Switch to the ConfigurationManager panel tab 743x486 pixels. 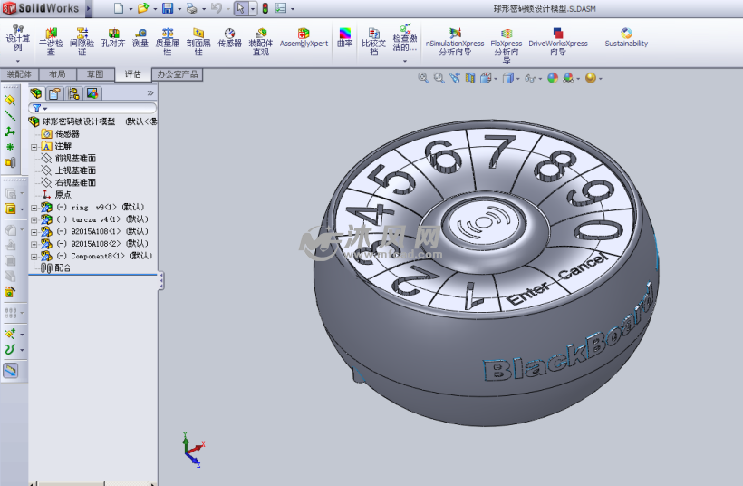73,93
